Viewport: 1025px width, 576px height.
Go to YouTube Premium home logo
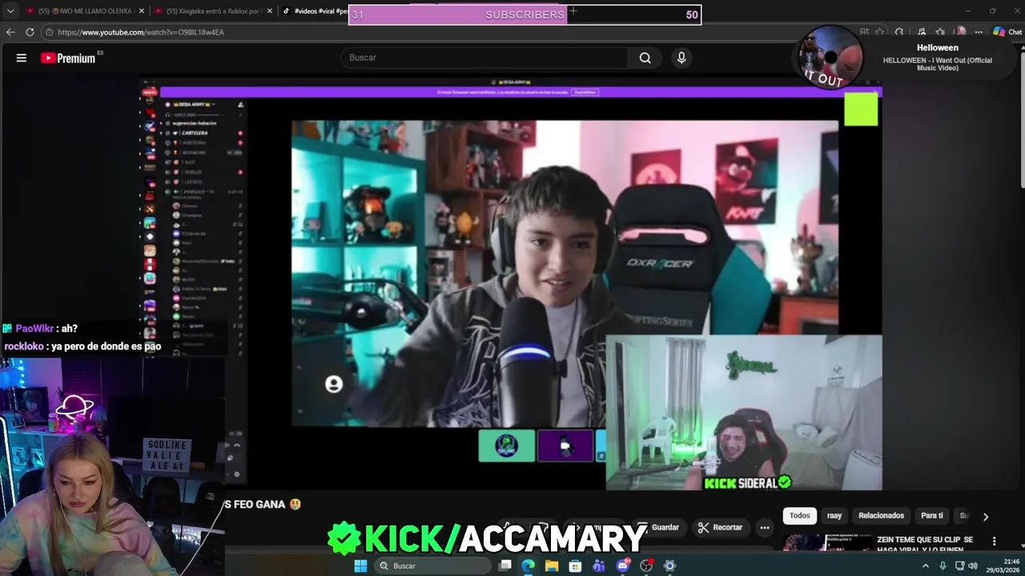point(69,58)
